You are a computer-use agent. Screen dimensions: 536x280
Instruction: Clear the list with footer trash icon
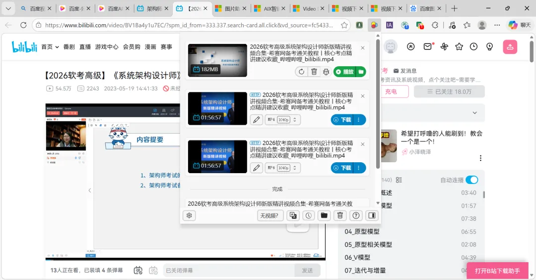(340, 216)
